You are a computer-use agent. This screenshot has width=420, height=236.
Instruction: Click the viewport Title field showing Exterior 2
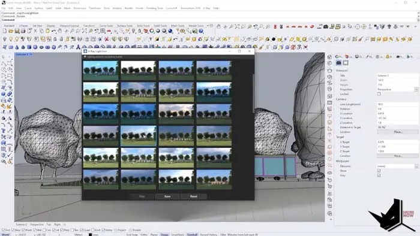pos(397,75)
